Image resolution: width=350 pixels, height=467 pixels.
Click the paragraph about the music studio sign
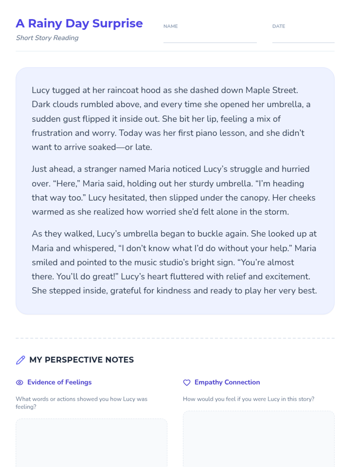point(174,262)
